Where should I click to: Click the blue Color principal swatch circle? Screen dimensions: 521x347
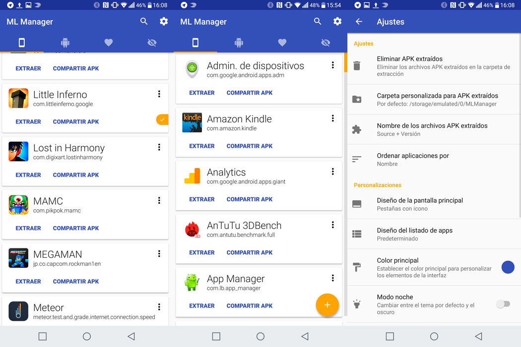(x=508, y=267)
